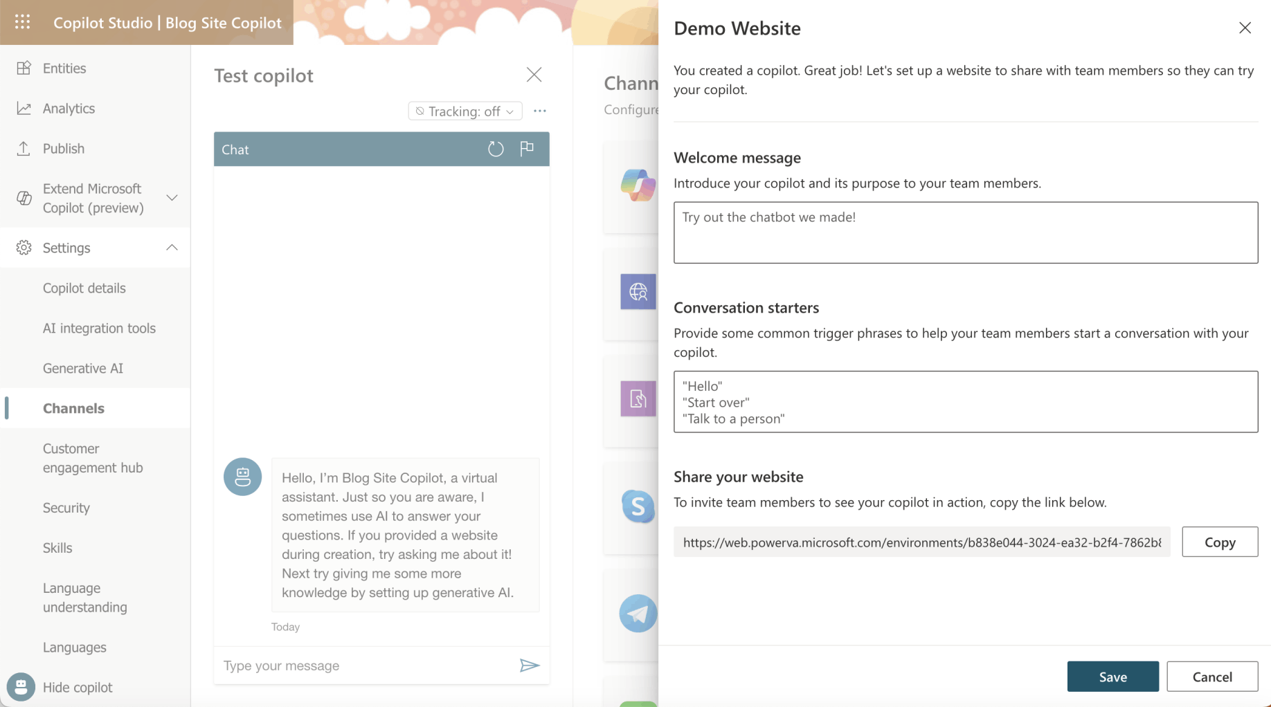Image resolution: width=1271 pixels, height=707 pixels.
Task: Select the Skype channel icon
Action: (638, 506)
